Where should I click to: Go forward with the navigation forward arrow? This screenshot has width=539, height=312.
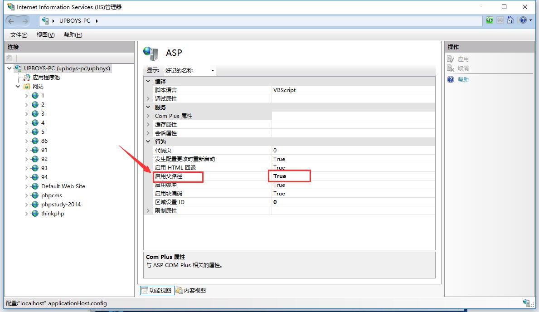(25, 21)
